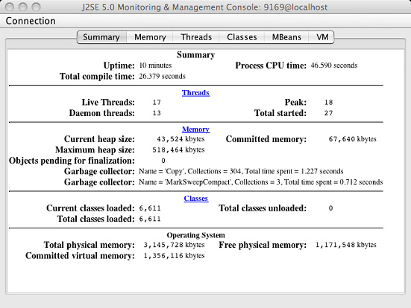This screenshot has width=411, height=308.
Task: Open the Classes tab
Action: click(242, 37)
